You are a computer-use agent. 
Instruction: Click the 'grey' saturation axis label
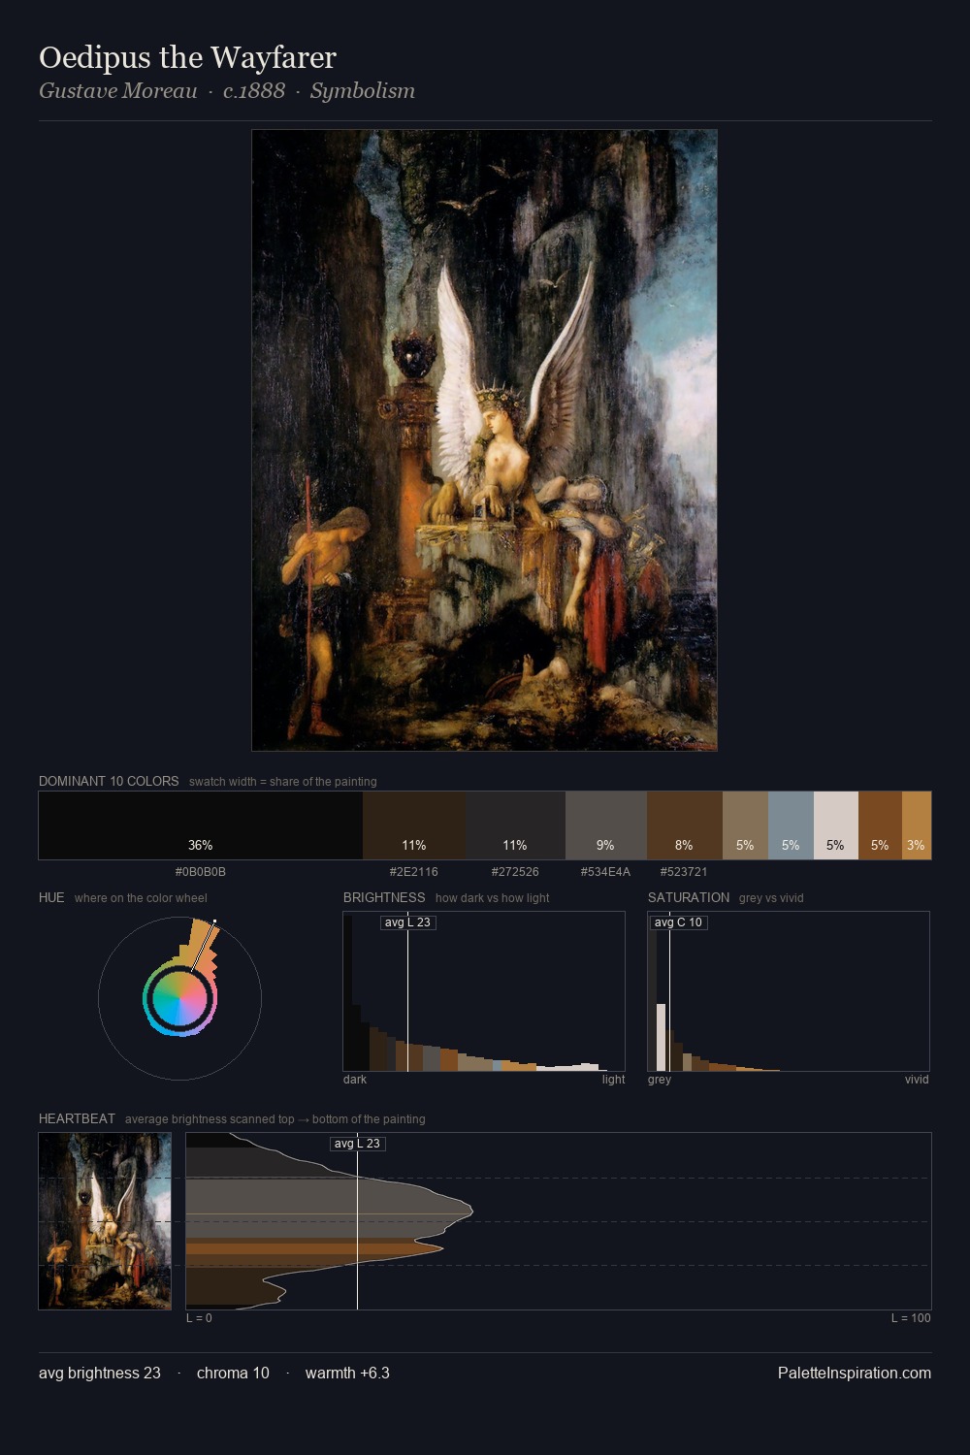[660, 1080]
